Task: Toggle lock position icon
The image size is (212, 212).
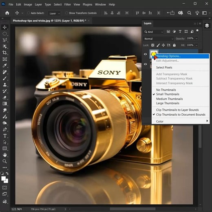Action: 163,45
